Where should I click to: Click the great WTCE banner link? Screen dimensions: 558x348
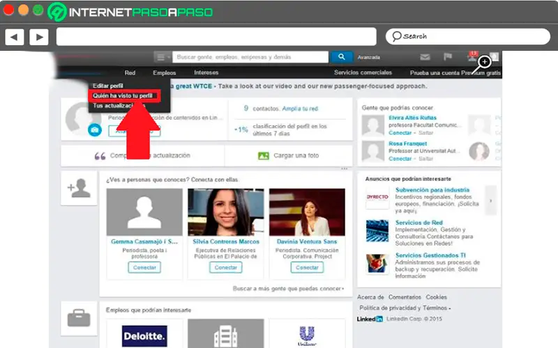(x=191, y=86)
